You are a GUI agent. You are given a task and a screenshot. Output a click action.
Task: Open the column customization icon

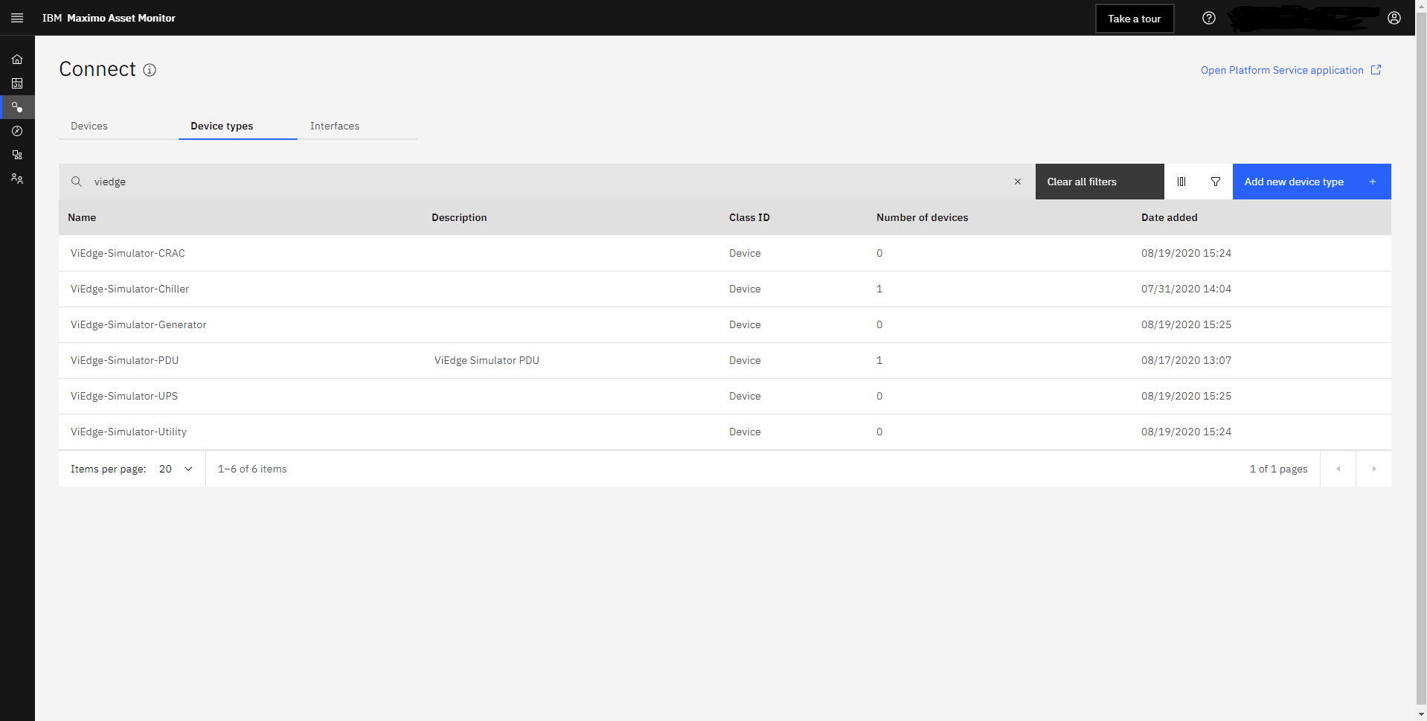[x=1181, y=182]
